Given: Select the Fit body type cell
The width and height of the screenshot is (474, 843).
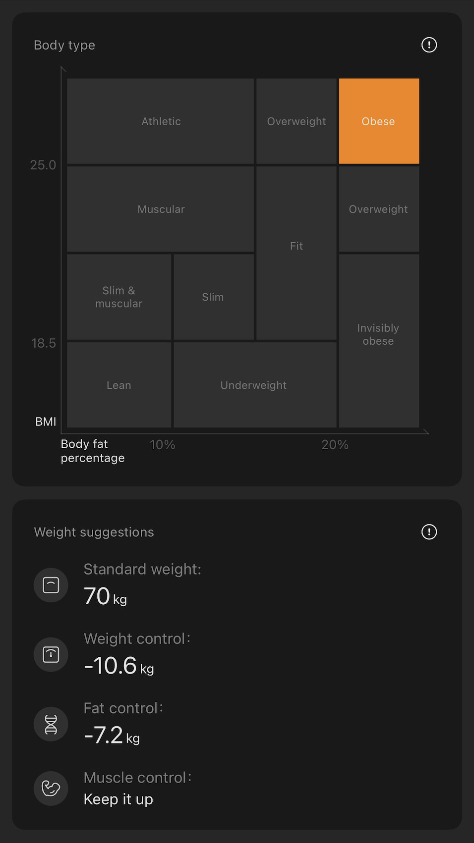Looking at the screenshot, I should 296,253.
